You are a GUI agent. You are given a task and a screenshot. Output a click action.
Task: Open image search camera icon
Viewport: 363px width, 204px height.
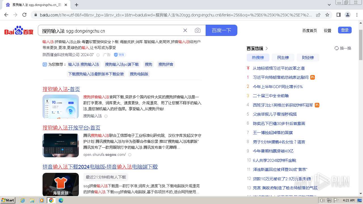198,30
